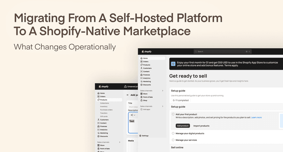This screenshot has height=152, width=283.
Task: Click the magnifier icon in the Search bar
Action: (196, 52)
